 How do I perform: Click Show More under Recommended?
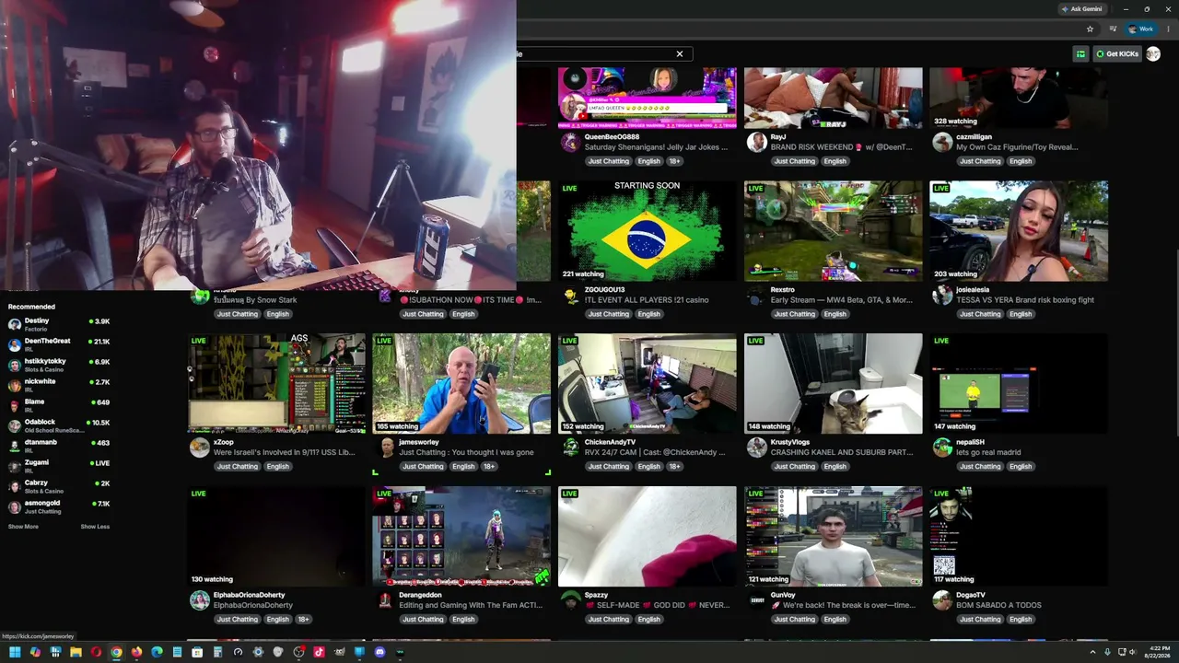(x=23, y=527)
